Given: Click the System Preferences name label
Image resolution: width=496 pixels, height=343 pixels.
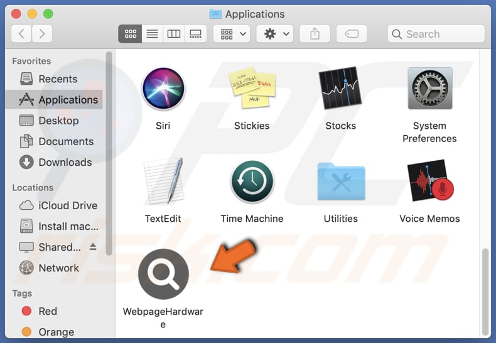Looking at the screenshot, I should coord(429,132).
